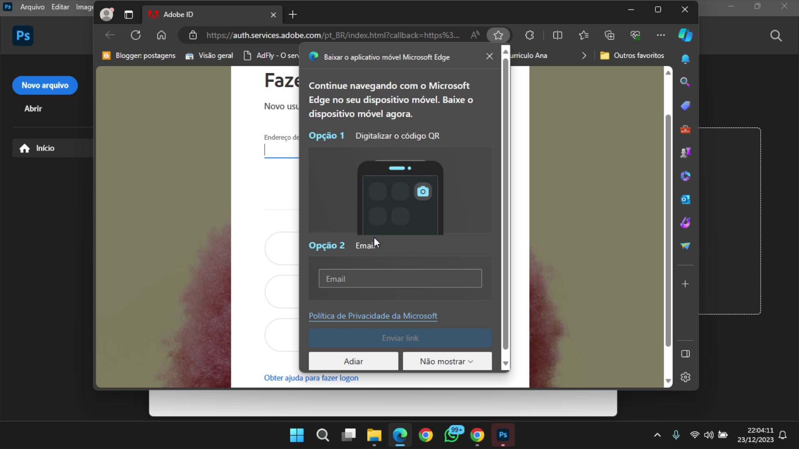The height and width of the screenshot is (449, 799).
Task: Open the sidebar Drop paper plane icon
Action: [685, 246]
